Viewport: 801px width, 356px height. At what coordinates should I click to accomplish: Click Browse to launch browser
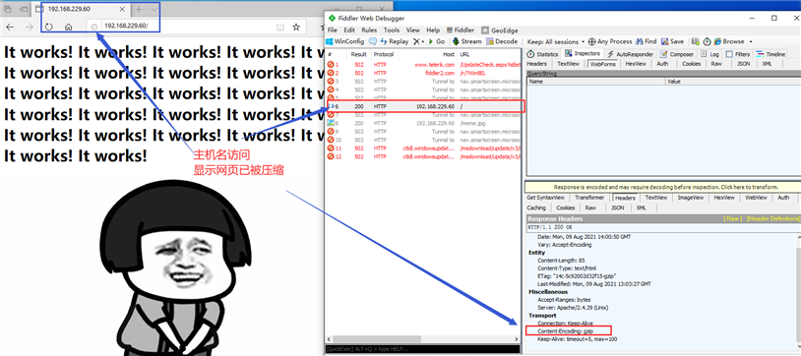click(x=729, y=41)
